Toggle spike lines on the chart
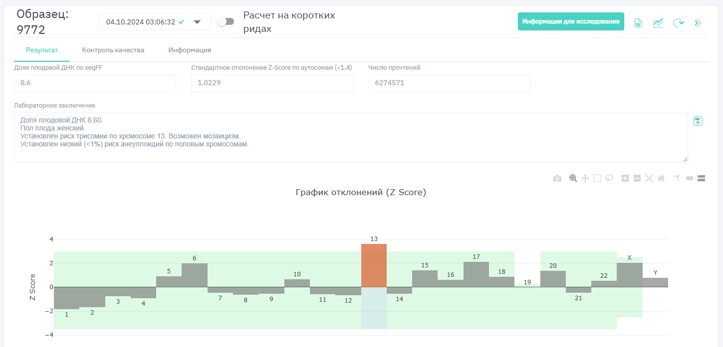 (677, 178)
